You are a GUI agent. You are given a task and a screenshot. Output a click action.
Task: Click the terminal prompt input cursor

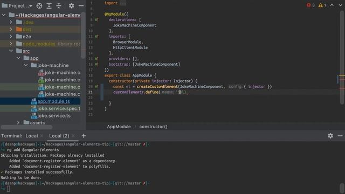click(8, 189)
